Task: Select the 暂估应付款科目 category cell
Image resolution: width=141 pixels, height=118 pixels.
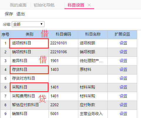Action: coord(29,105)
